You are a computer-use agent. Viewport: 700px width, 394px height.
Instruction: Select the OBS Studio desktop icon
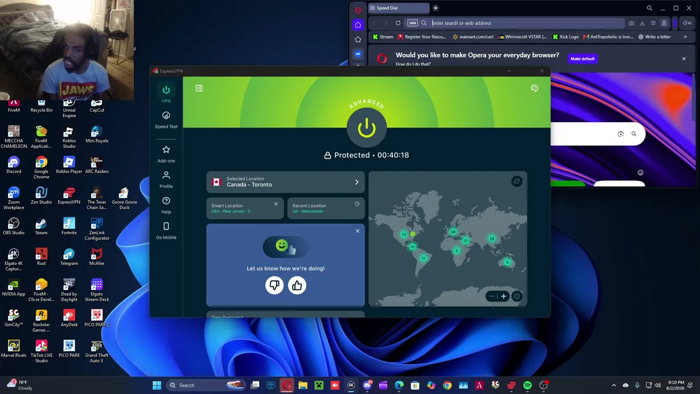point(14,225)
